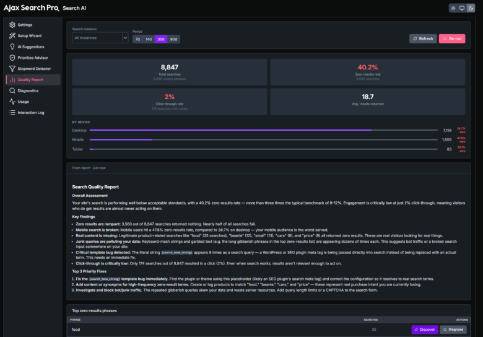483x337 pixels.
Task: Select the 30d period
Action: pyautogui.click(x=161, y=39)
